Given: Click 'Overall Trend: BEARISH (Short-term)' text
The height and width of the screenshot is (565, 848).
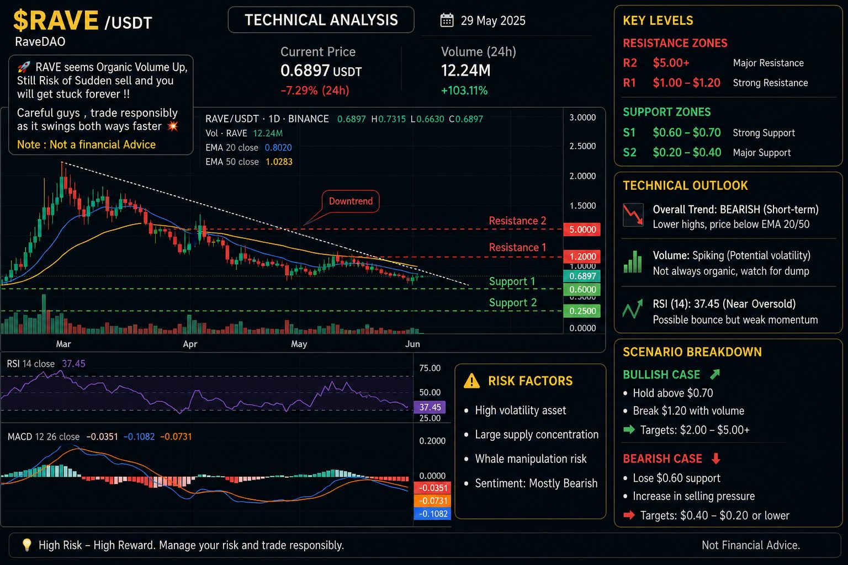Looking at the screenshot, I should point(735,210).
